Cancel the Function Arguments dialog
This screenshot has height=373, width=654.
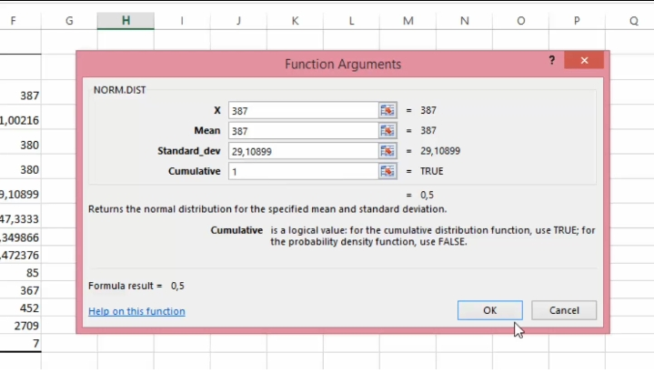pos(564,310)
